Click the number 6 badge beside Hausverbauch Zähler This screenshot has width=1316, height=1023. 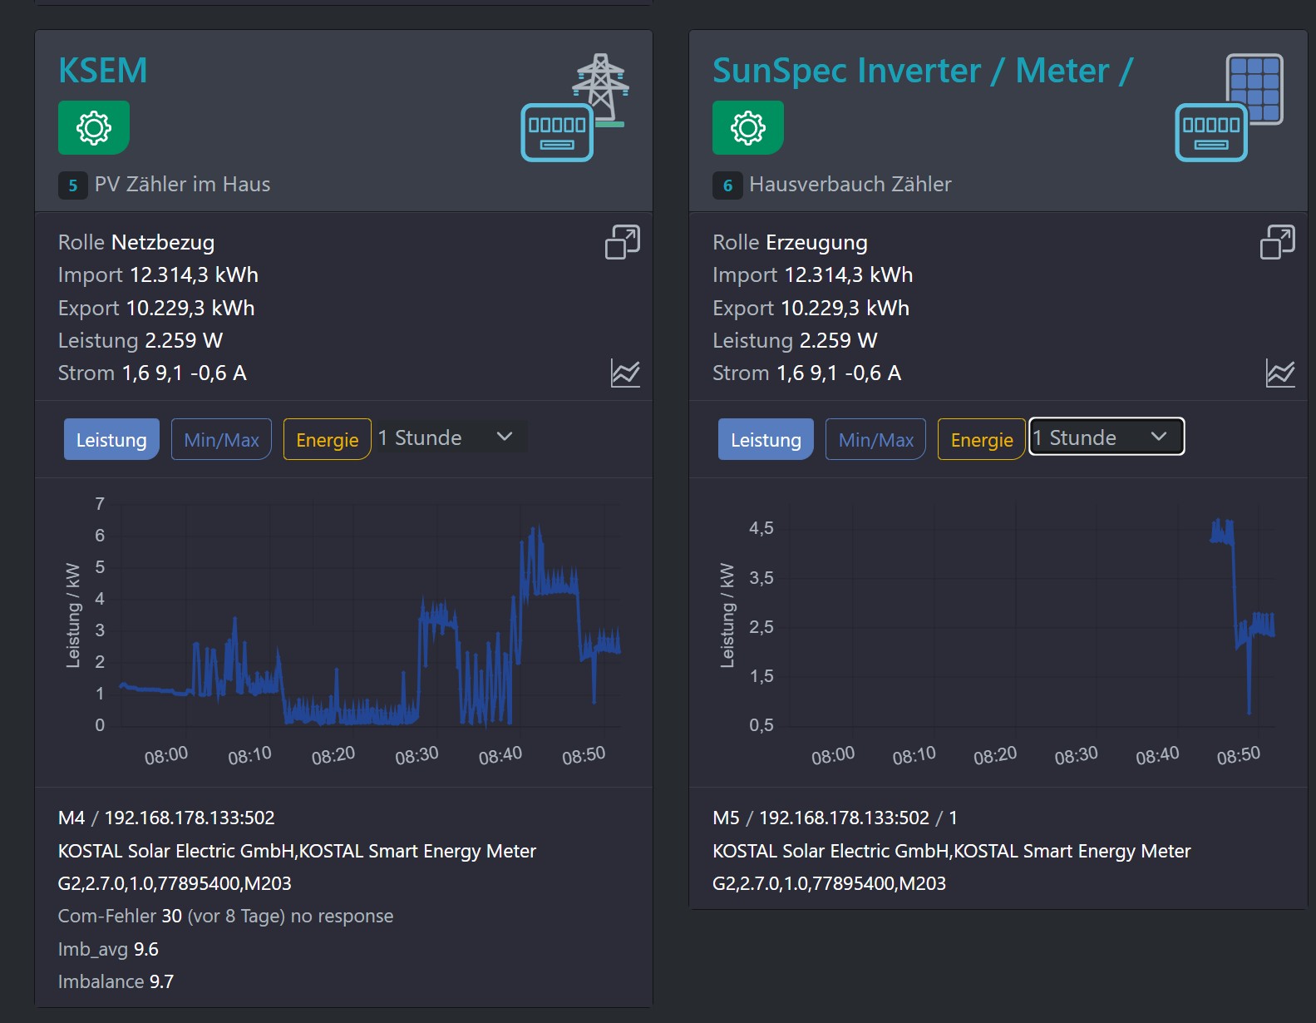point(727,185)
